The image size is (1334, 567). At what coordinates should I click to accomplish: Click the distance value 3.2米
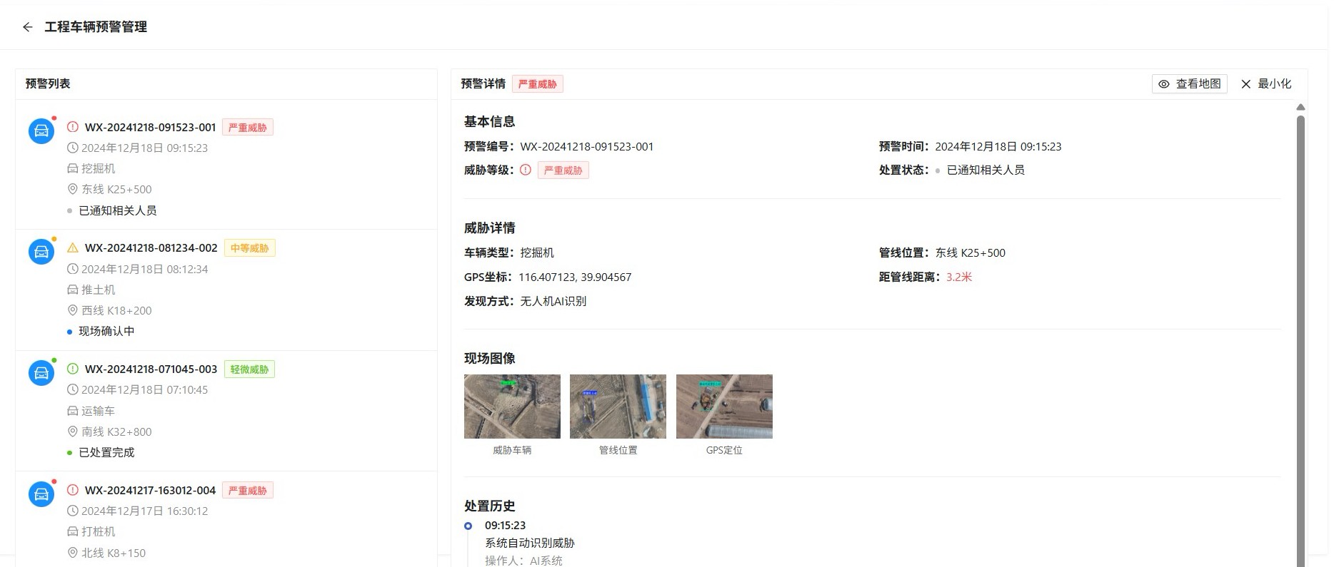tap(959, 277)
